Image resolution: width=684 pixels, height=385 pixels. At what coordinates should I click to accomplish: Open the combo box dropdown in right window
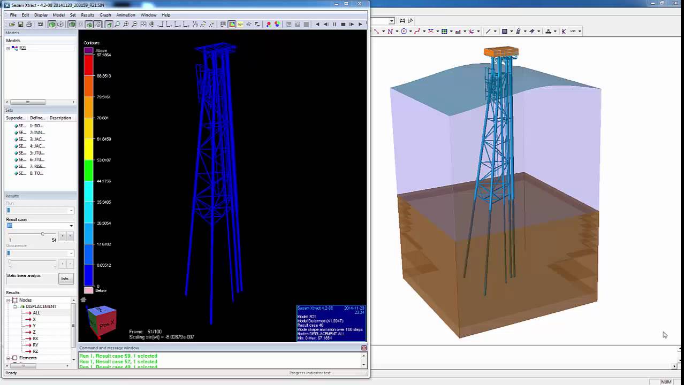coord(392,21)
